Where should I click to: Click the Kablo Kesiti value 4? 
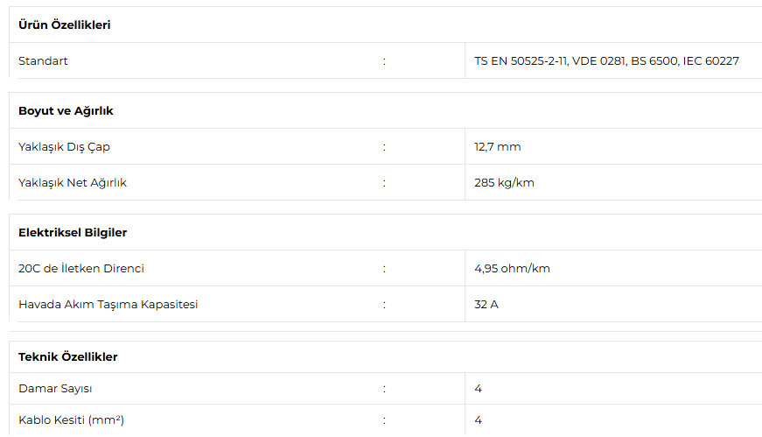(x=479, y=420)
